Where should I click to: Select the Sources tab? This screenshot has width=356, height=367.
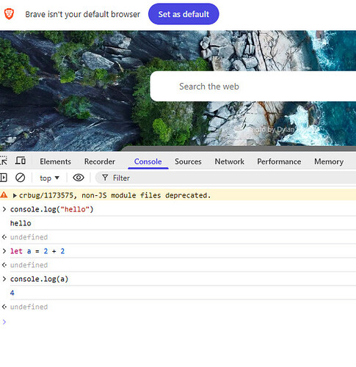click(188, 161)
